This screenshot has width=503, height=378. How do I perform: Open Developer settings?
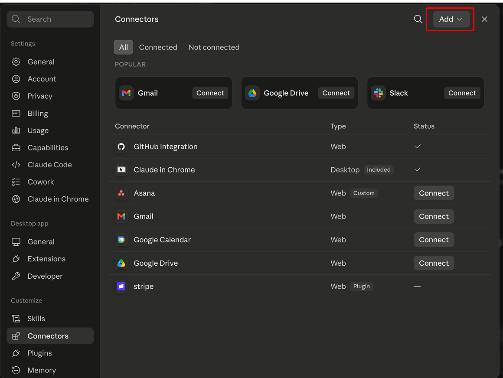pyautogui.click(x=50, y=276)
